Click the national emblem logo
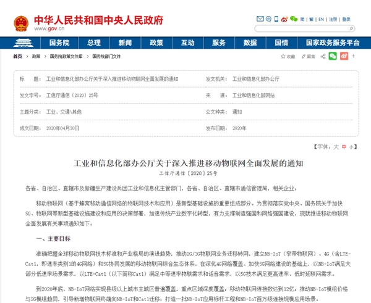Viewport: 371px width, 303px height. click(21, 23)
